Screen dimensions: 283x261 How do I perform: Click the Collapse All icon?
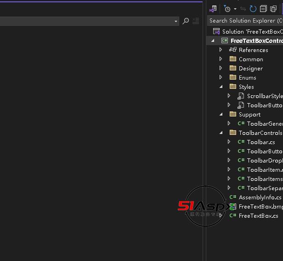tap(263, 9)
